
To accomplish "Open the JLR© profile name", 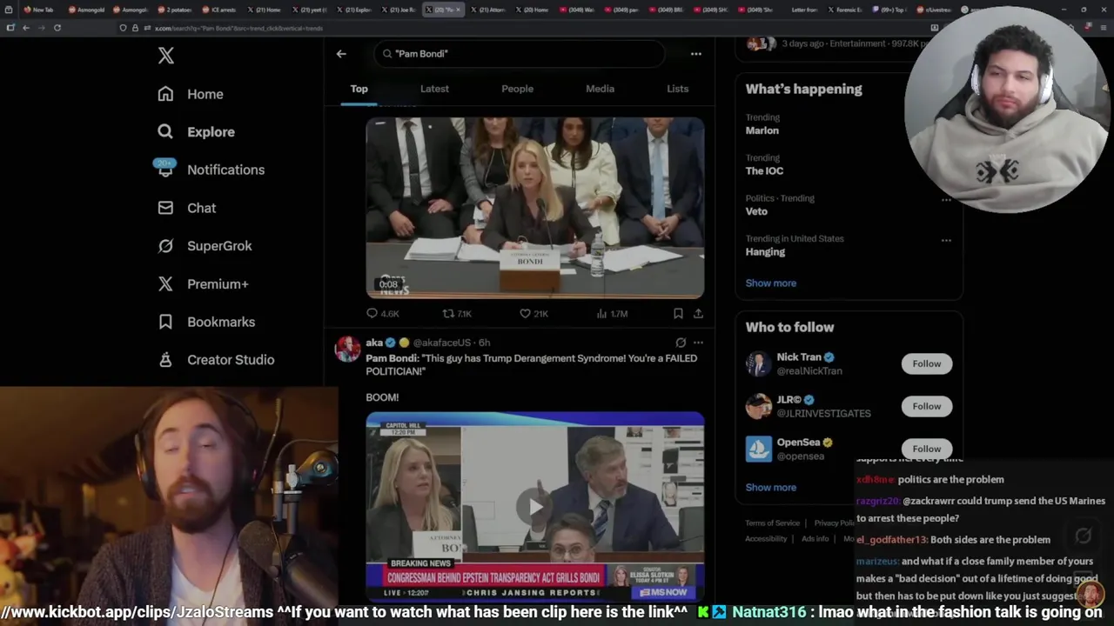I will [x=789, y=400].
